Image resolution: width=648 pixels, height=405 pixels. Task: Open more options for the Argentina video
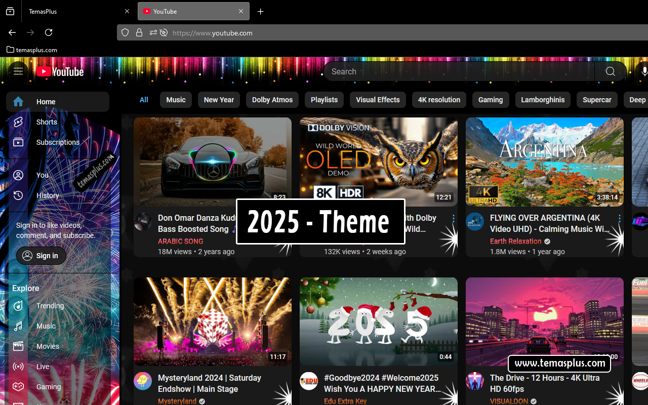[x=619, y=219]
